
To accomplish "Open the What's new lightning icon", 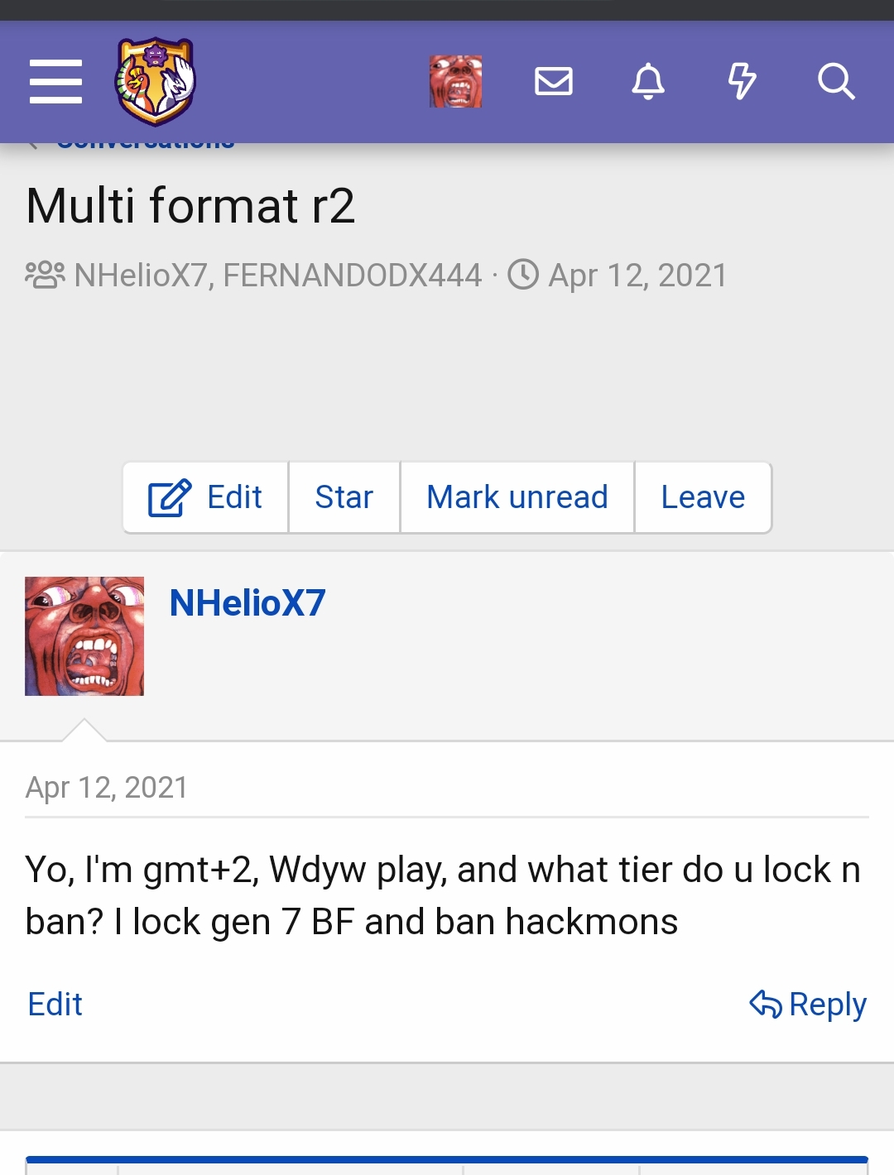I will tap(742, 81).
